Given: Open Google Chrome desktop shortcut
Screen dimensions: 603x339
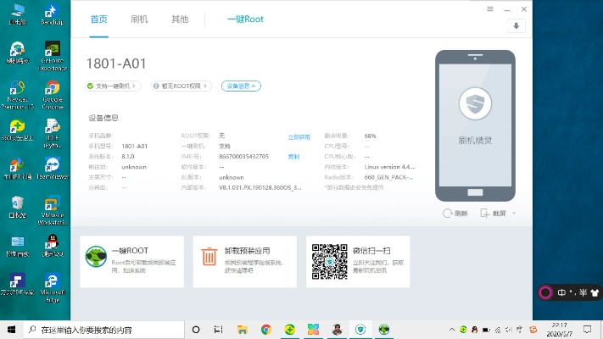Looking at the screenshot, I should (x=52, y=93).
